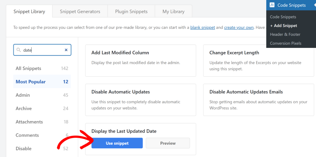Navigate to Conversion Pixels in sidebar menu
The height and width of the screenshot is (157, 316).
pyautogui.click(x=285, y=43)
